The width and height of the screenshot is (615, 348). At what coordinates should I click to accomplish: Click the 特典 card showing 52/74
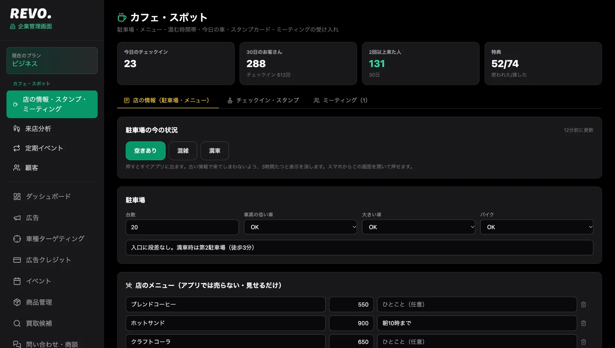tap(543, 64)
